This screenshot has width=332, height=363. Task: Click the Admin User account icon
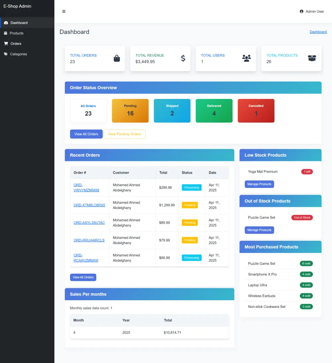(x=301, y=11)
